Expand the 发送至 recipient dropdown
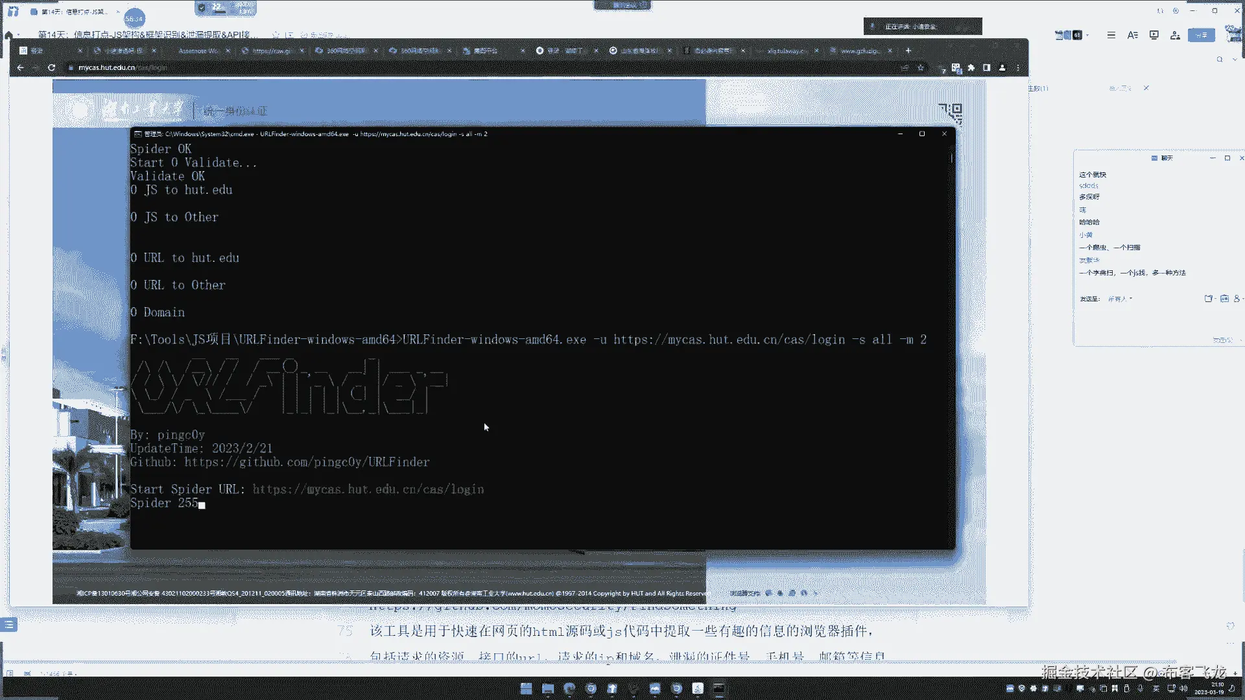1245x700 pixels. click(x=1120, y=299)
